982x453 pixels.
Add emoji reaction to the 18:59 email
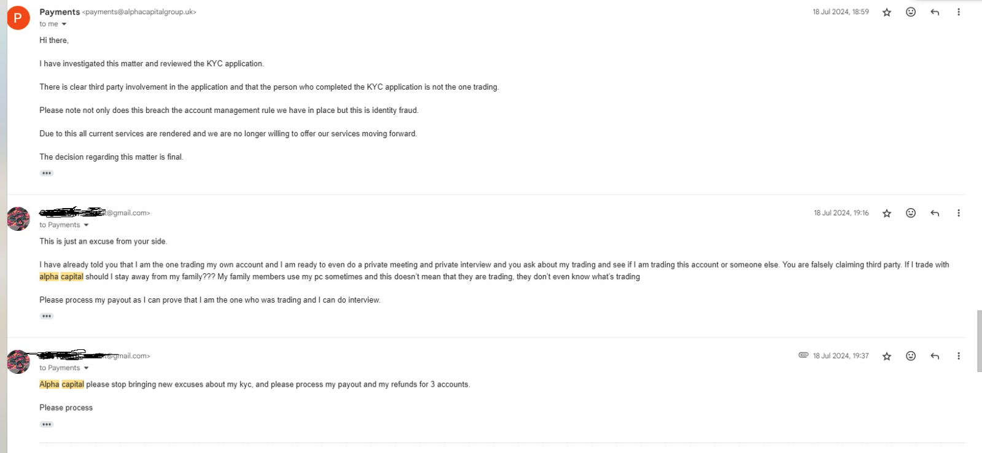tap(911, 12)
